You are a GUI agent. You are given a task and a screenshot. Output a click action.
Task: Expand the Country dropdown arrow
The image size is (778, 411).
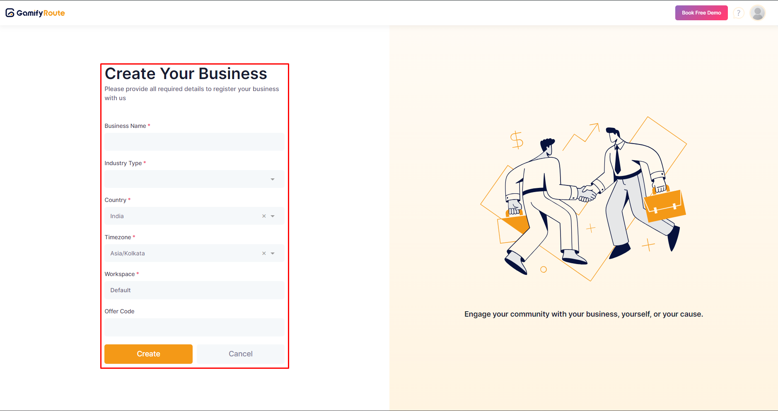[273, 216]
